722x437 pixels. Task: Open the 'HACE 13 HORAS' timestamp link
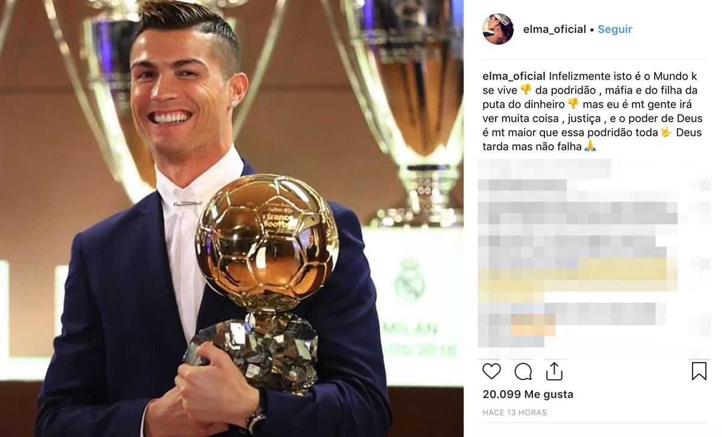514,412
